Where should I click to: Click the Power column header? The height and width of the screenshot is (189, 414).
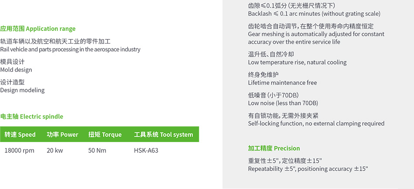point(63,135)
